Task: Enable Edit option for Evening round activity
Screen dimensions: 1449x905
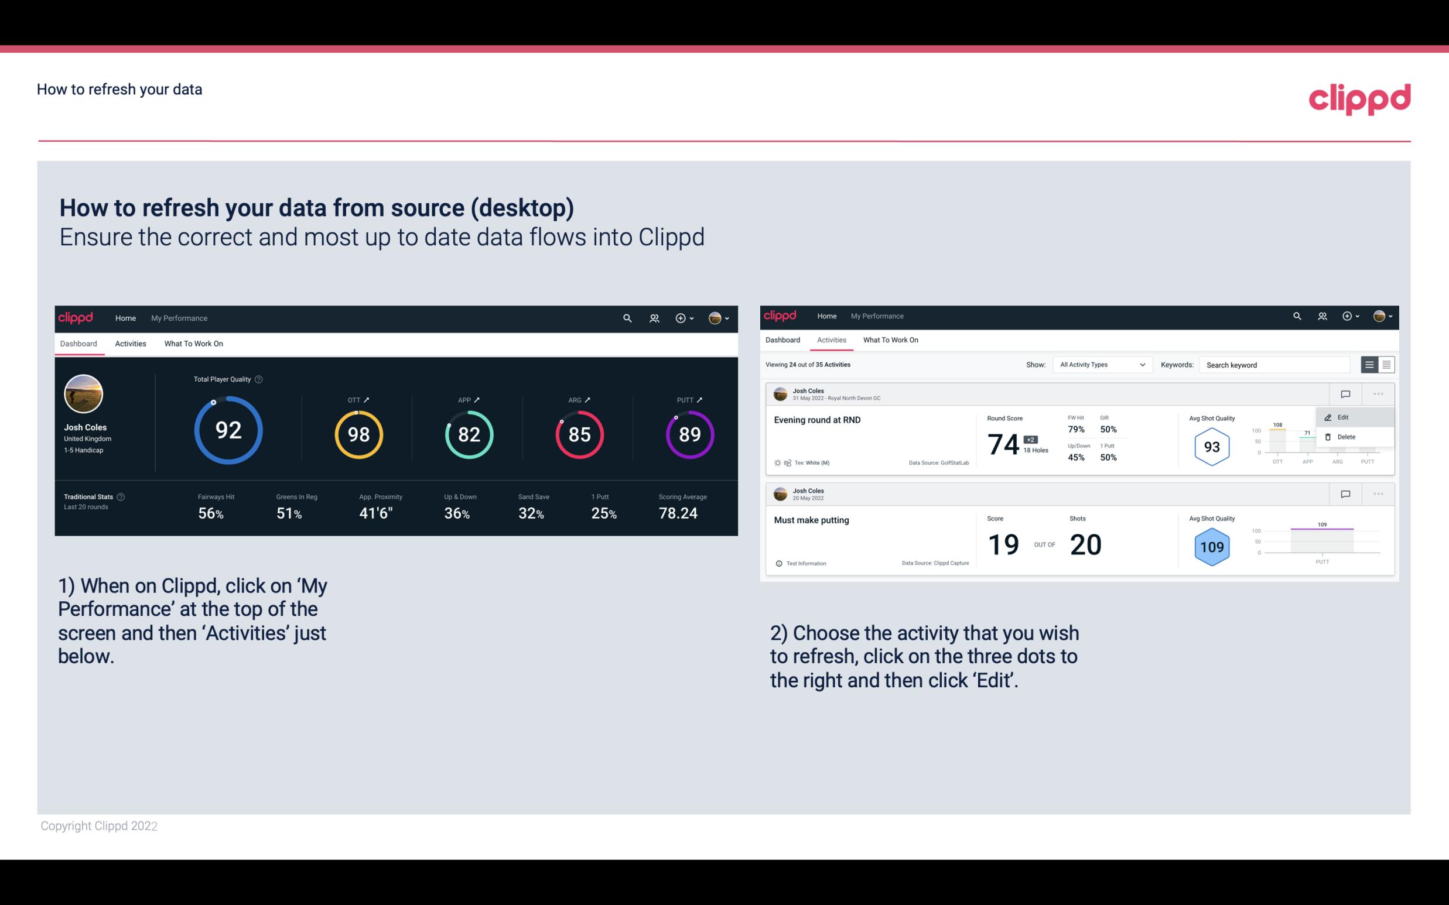Action: coord(1346,417)
